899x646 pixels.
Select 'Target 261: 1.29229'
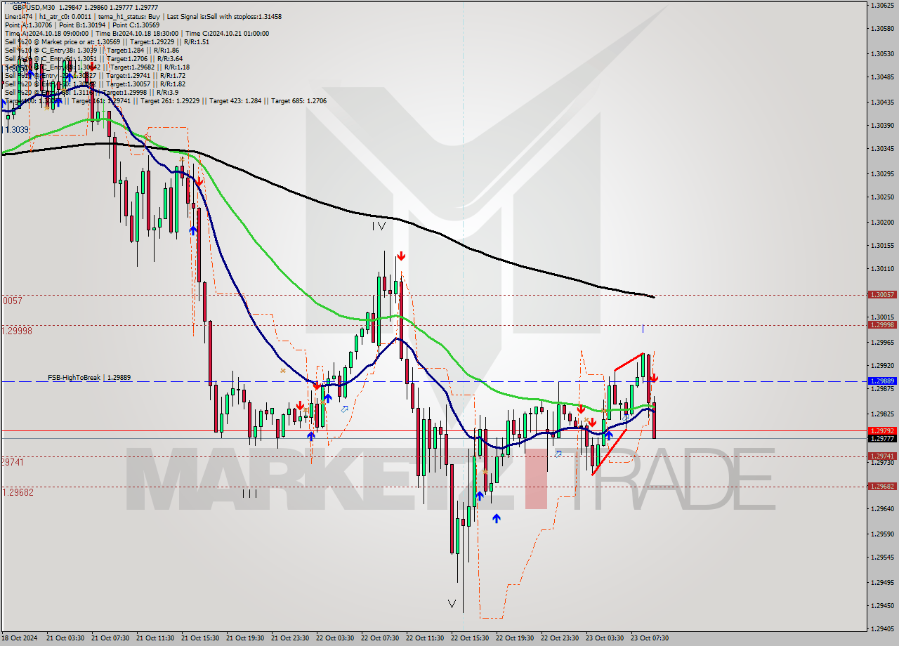pos(170,101)
